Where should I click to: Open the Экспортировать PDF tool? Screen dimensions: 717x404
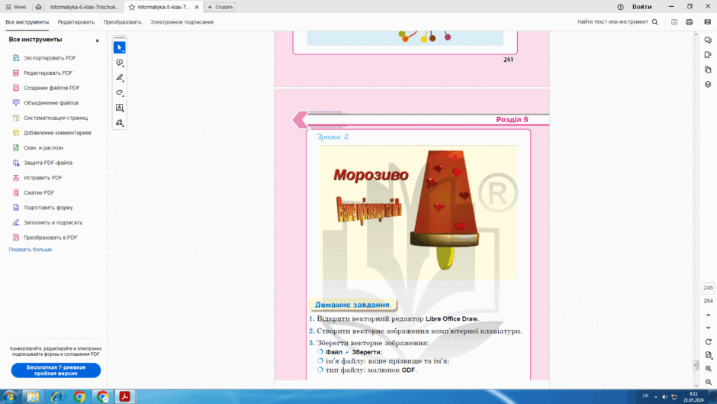pos(50,58)
